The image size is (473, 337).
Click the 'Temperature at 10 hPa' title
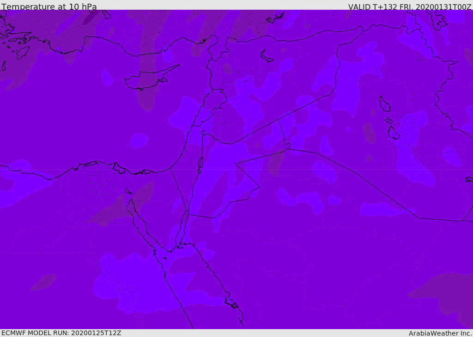click(x=49, y=6)
